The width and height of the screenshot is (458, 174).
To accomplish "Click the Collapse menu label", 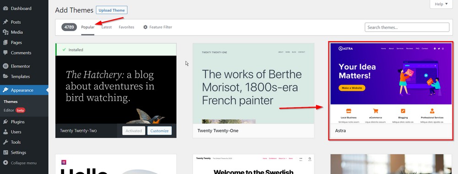I will point(24,163).
